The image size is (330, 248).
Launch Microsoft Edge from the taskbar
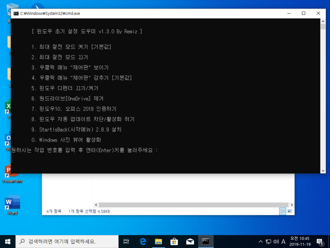coord(143,242)
